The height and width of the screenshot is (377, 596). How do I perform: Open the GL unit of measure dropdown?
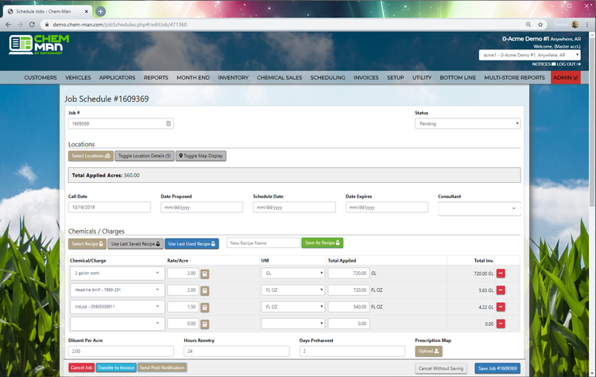tap(292, 273)
